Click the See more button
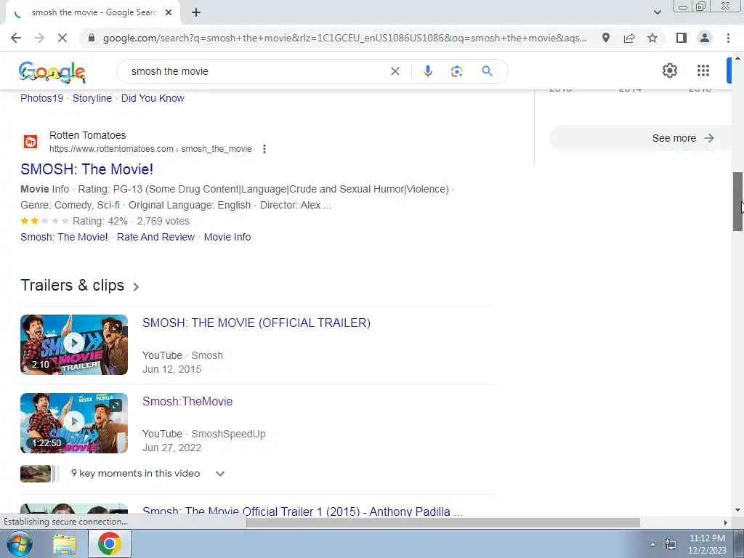 click(641, 138)
